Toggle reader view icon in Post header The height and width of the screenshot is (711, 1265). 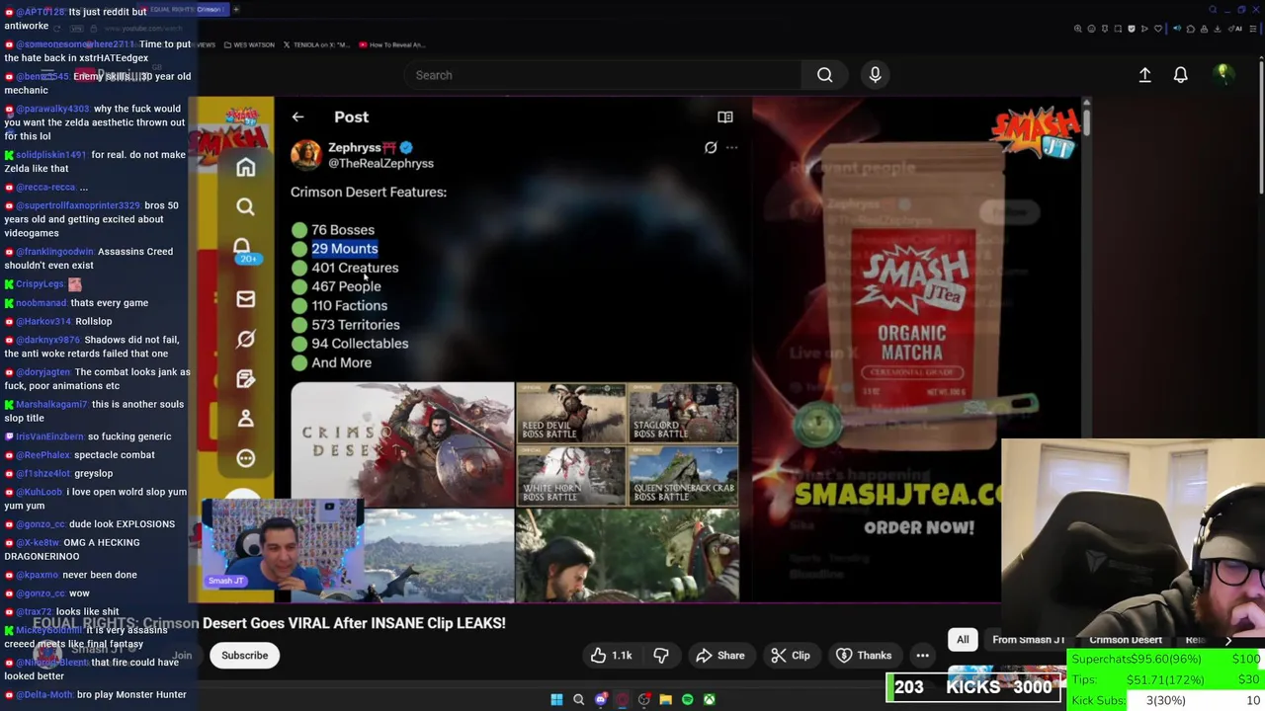[724, 117]
